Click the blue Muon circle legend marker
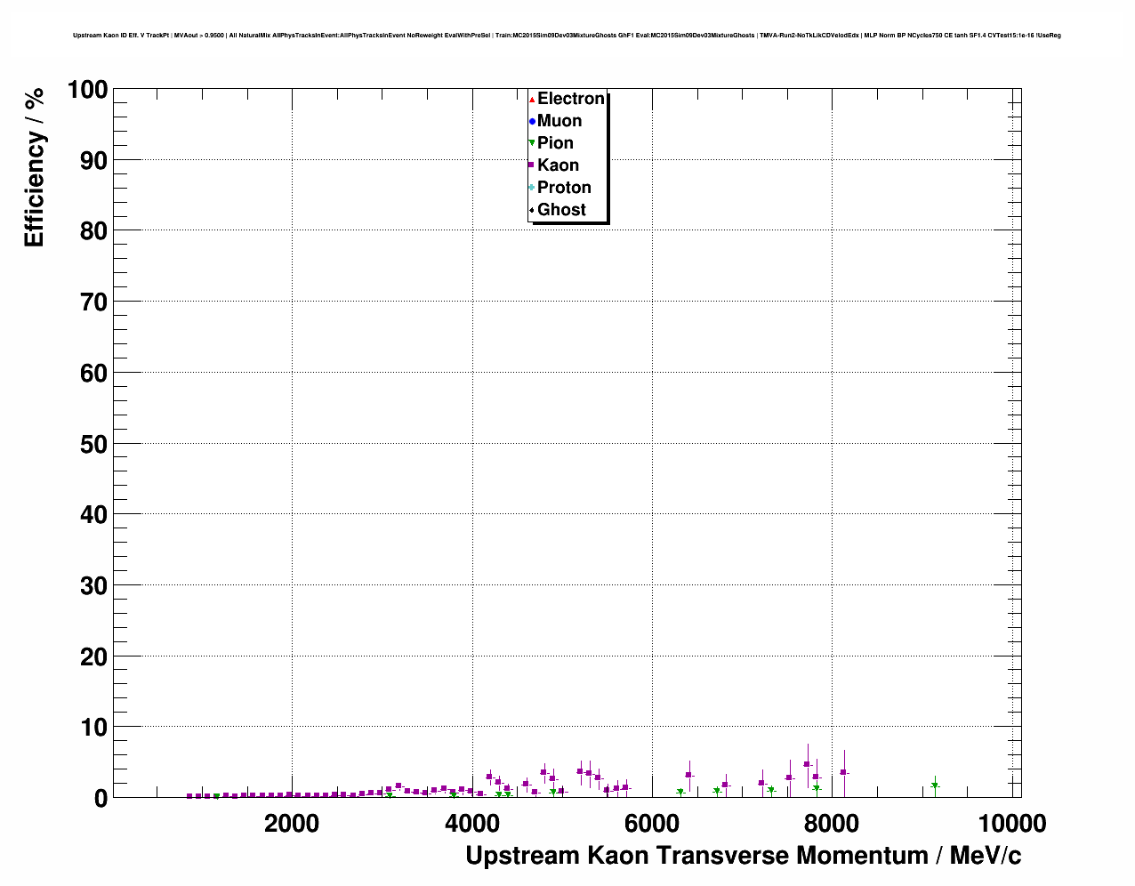 coord(532,121)
